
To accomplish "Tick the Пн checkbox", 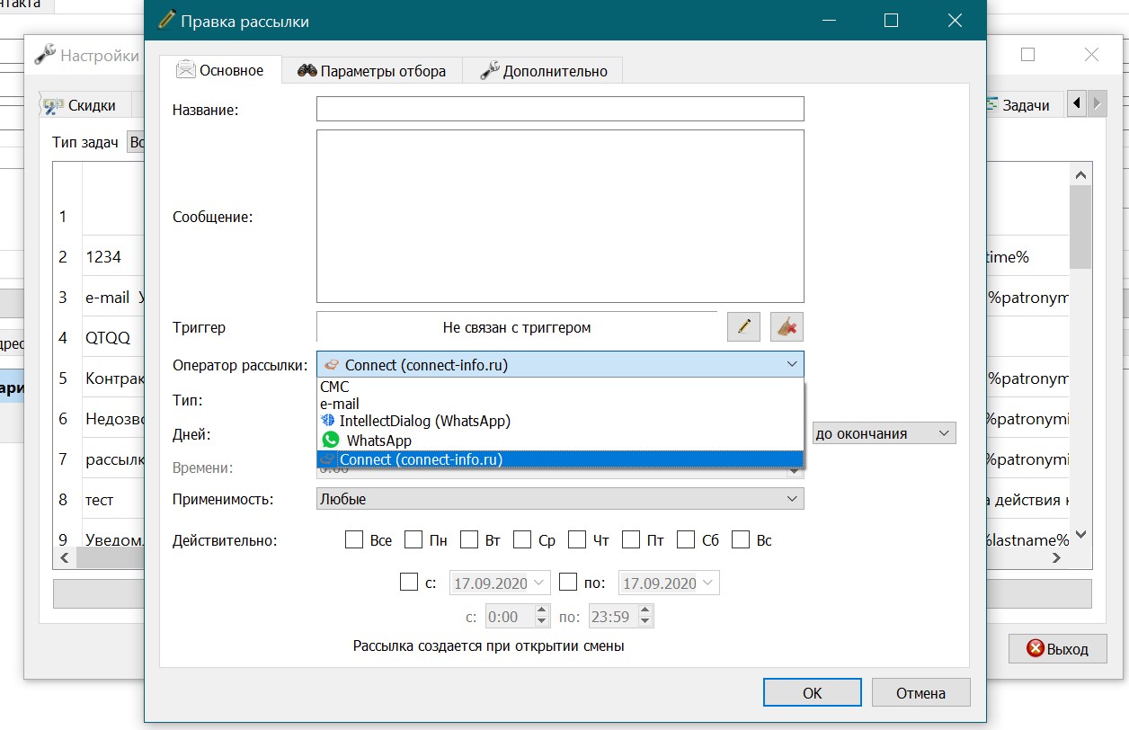I will (x=413, y=539).
